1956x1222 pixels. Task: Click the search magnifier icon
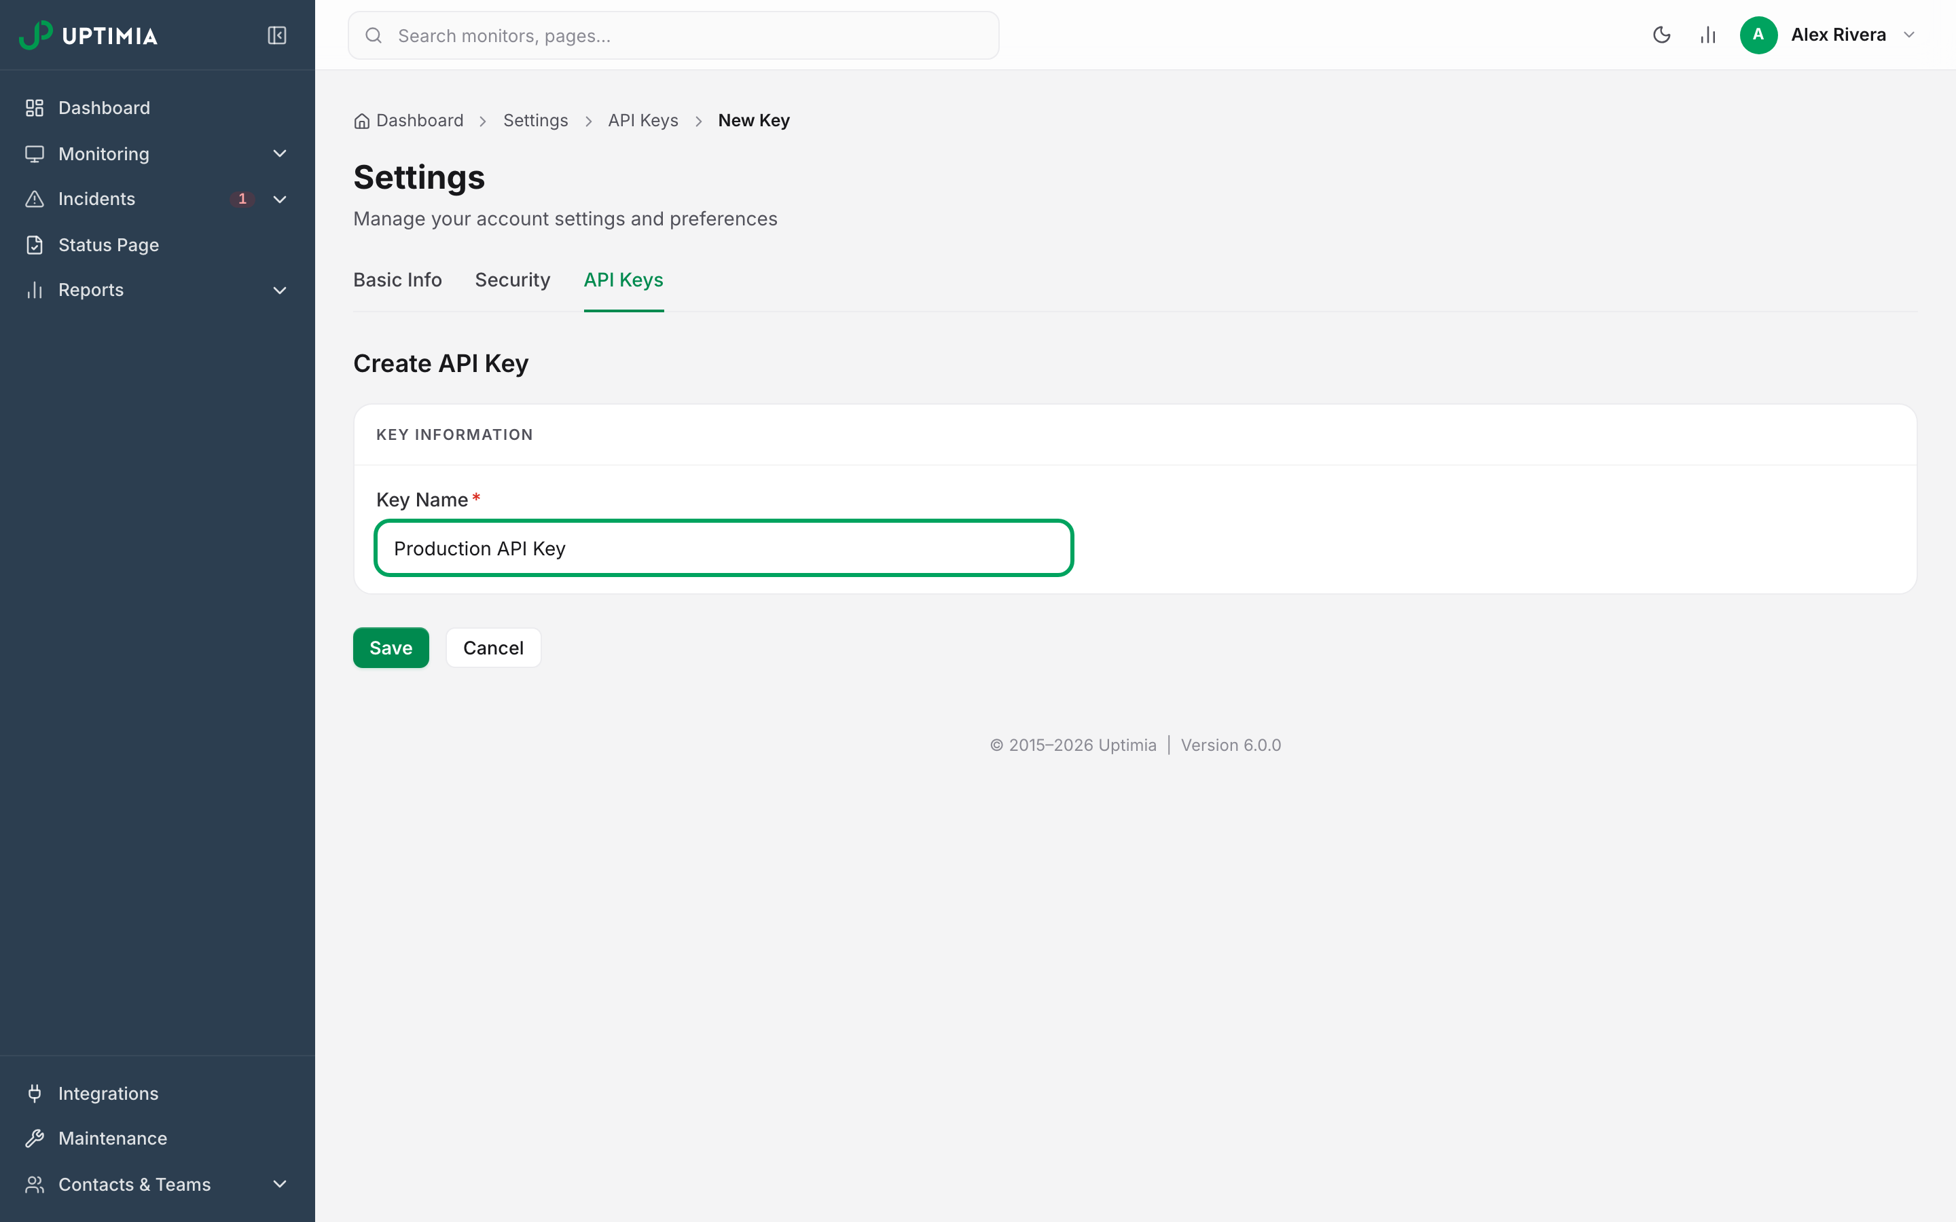point(374,35)
